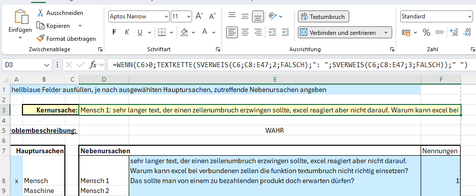Click Nebenursachen header cell
Image resolution: width=476 pixels, height=196 pixels.
(x=250, y=151)
